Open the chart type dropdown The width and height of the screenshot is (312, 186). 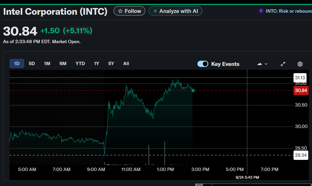[x=262, y=64]
